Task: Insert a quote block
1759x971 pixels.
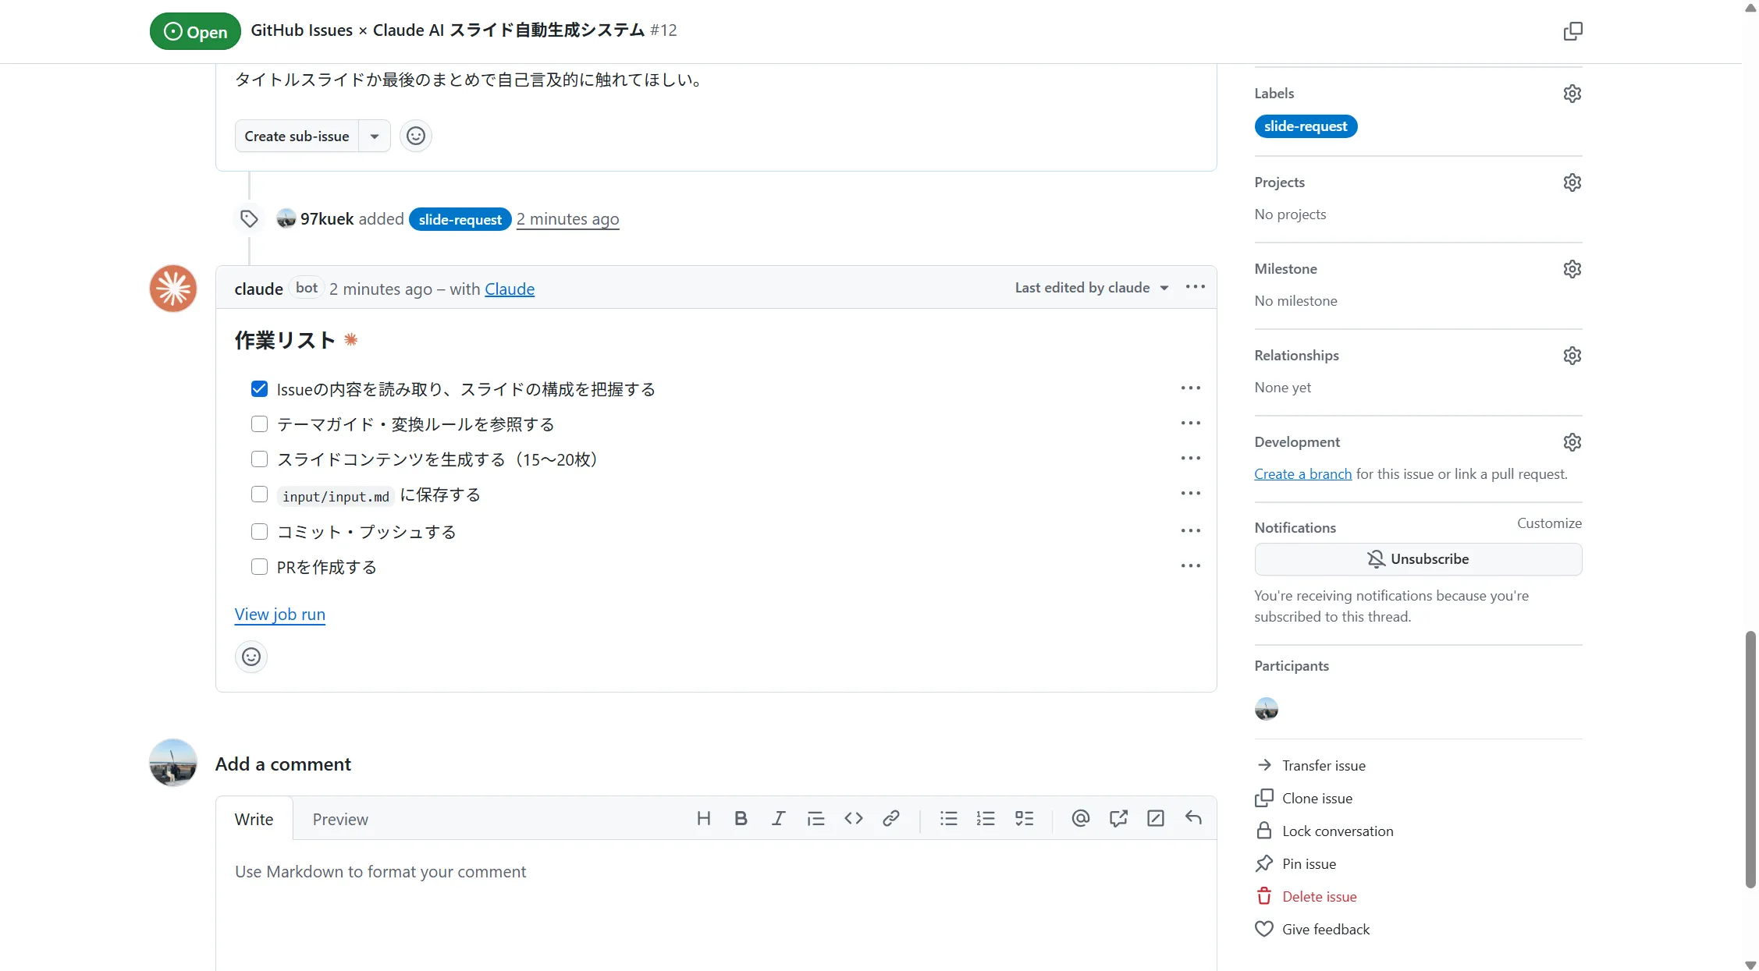Action: [x=816, y=818]
